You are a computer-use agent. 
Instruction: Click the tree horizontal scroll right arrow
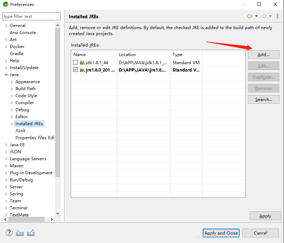(x=52, y=219)
